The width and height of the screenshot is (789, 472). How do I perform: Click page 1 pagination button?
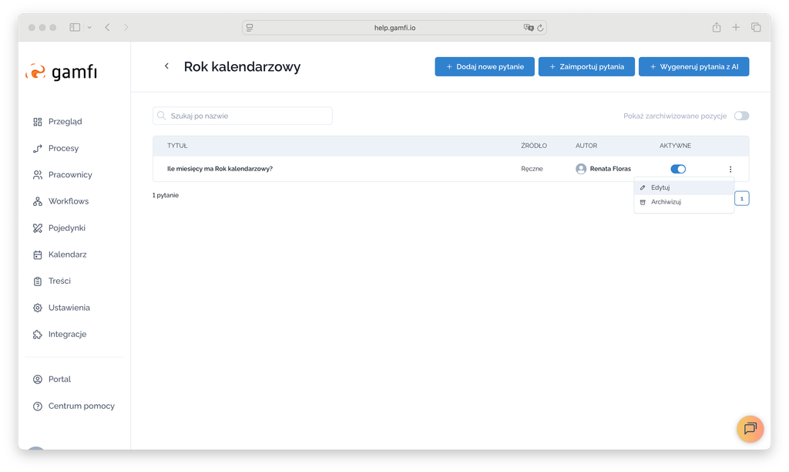click(x=741, y=198)
